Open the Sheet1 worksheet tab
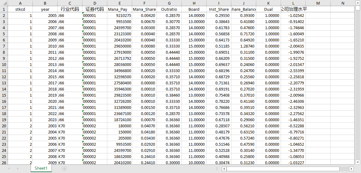 click(41, 168)
